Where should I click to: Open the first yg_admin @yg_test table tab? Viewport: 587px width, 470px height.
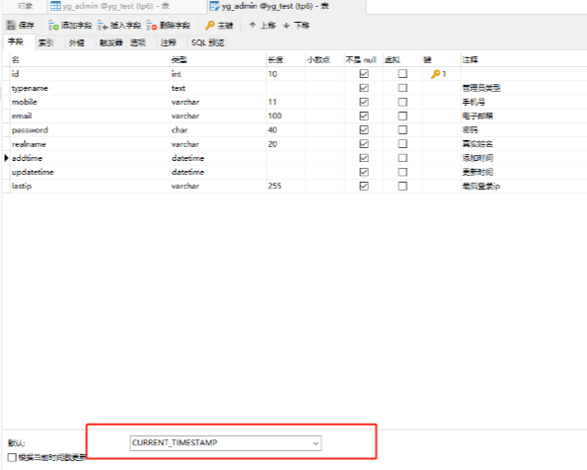[110, 6]
